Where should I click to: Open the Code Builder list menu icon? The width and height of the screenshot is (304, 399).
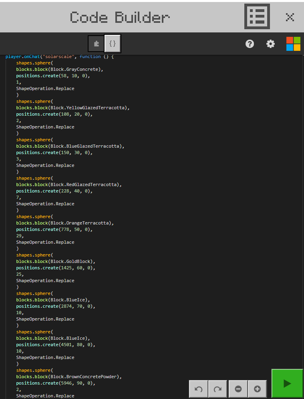[257, 16]
